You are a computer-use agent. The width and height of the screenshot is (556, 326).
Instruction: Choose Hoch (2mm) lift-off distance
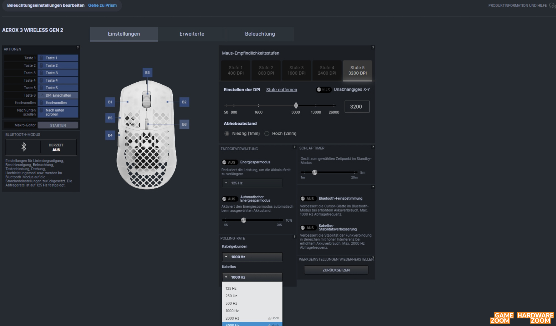pyautogui.click(x=267, y=134)
